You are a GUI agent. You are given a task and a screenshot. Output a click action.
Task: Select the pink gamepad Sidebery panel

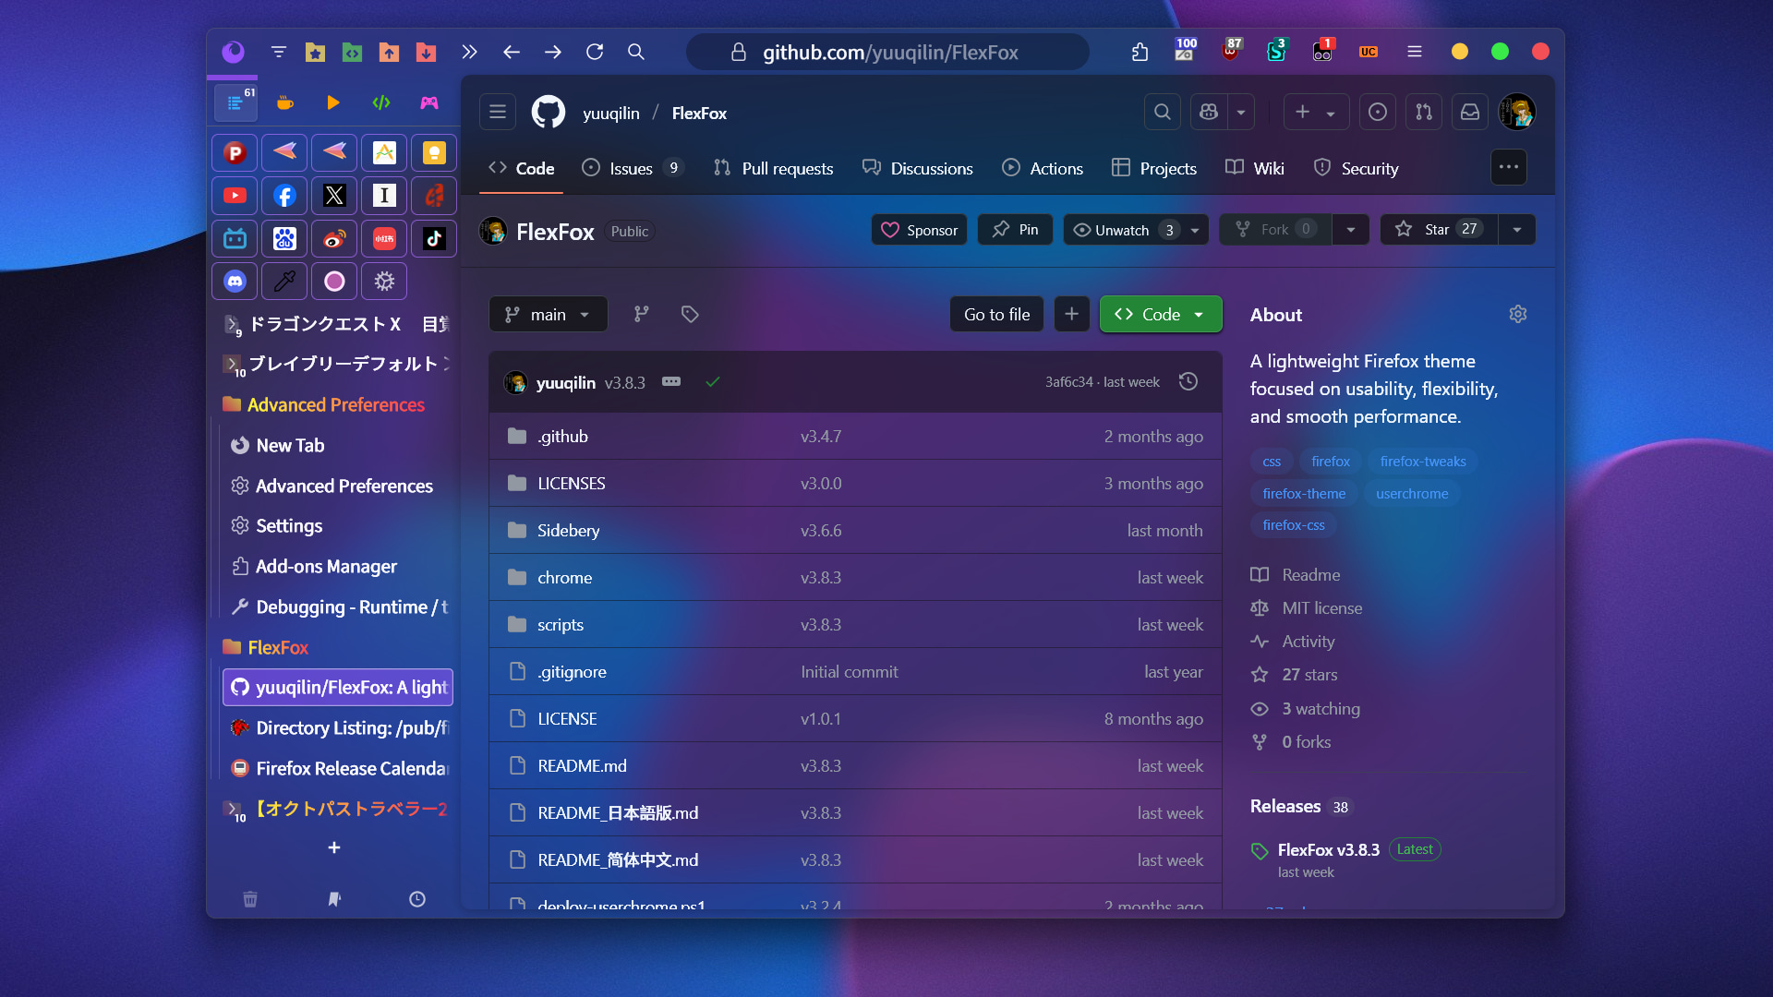point(429,102)
